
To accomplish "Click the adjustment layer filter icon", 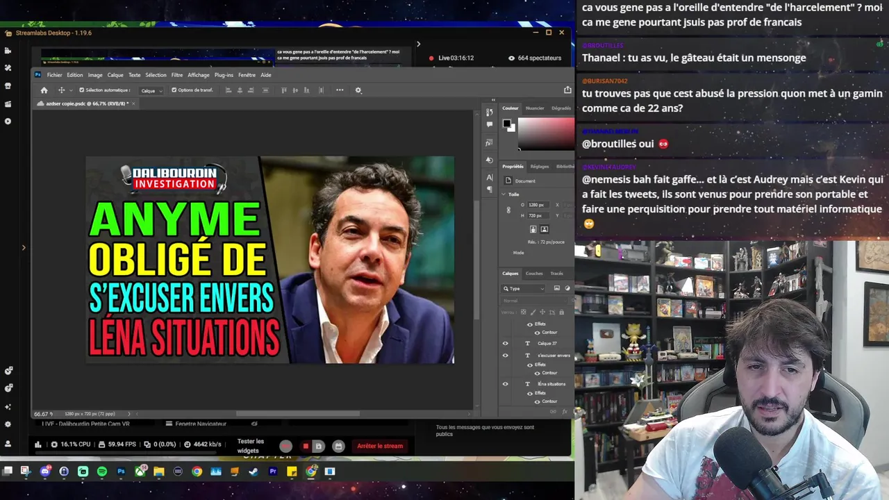I will (x=567, y=288).
